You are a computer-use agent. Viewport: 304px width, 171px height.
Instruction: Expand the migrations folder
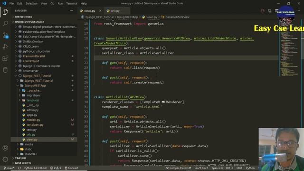33,95
